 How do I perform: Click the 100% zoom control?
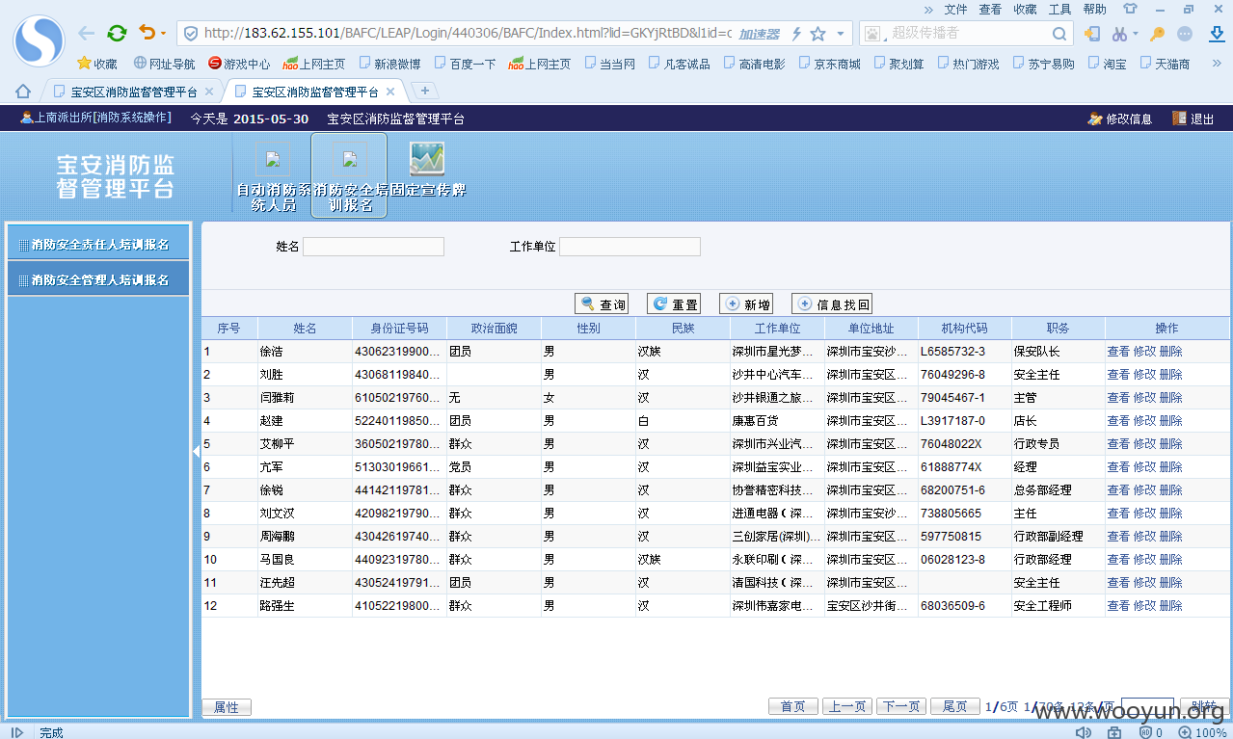tap(1204, 732)
